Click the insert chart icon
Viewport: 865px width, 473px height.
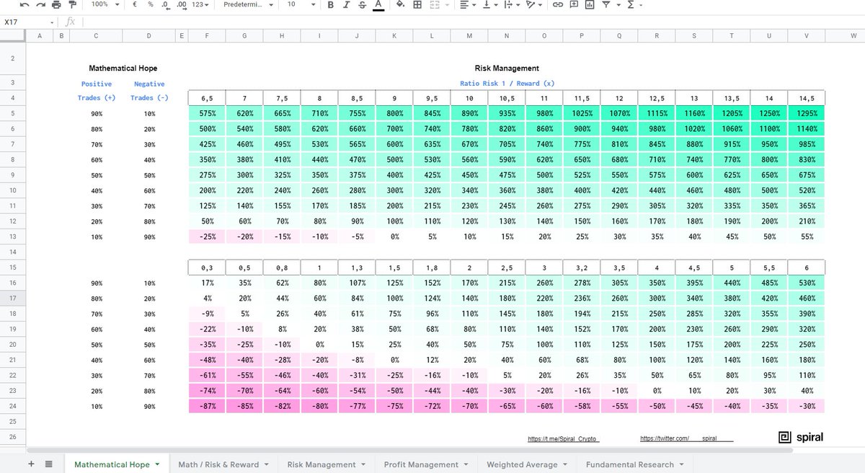[x=590, y=4]
